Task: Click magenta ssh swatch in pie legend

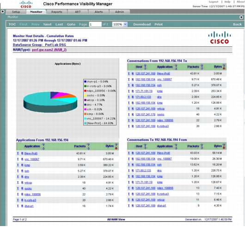Action: tap(85, 109)
